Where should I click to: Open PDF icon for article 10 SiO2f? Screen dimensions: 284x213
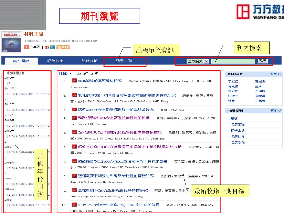click(x=74, y=205)
